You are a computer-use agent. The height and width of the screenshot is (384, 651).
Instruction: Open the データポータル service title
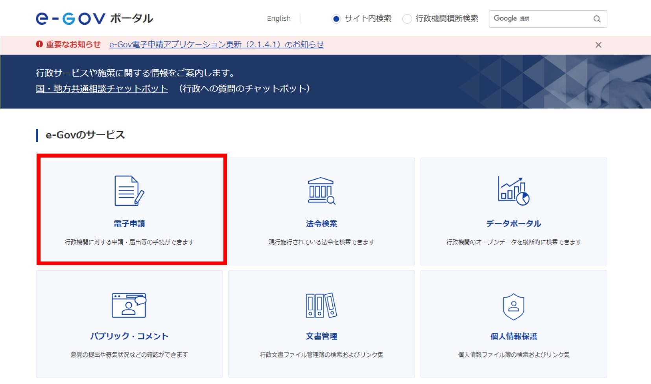tap(513, 224)
